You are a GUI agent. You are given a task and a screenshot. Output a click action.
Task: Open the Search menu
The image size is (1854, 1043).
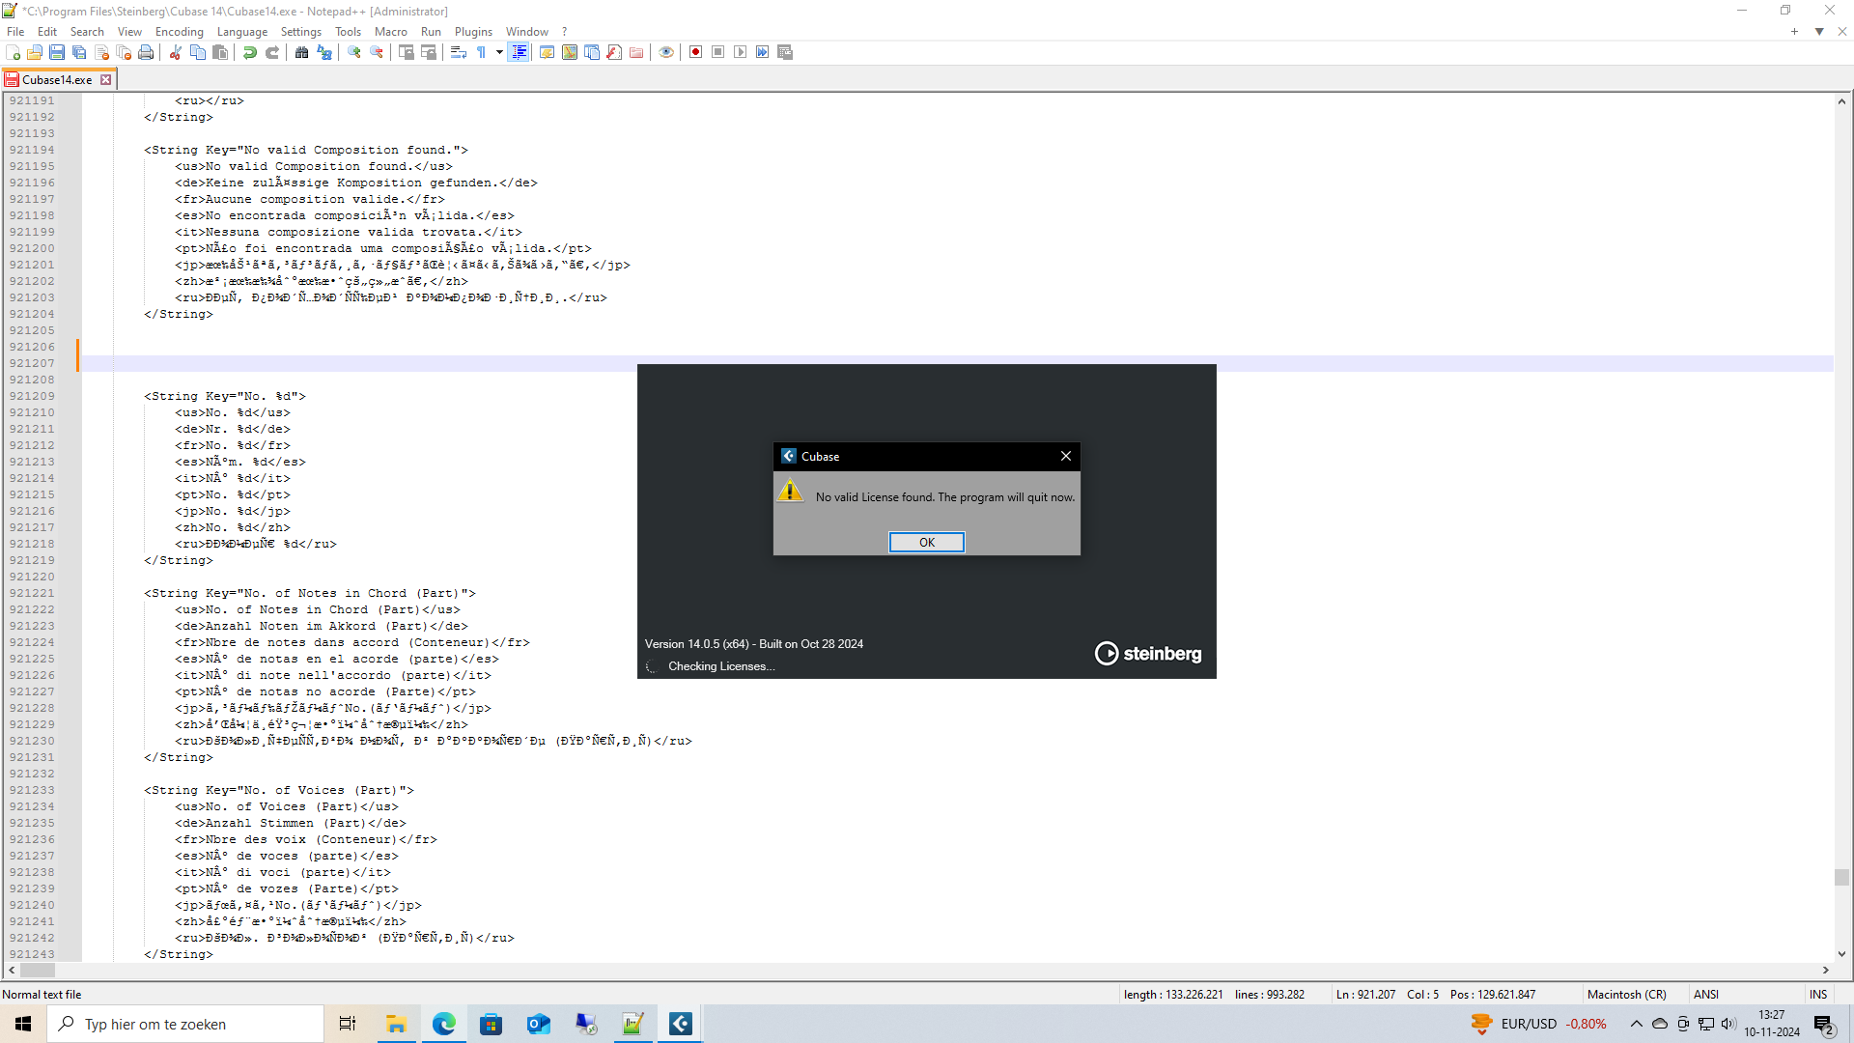(87, 32)
